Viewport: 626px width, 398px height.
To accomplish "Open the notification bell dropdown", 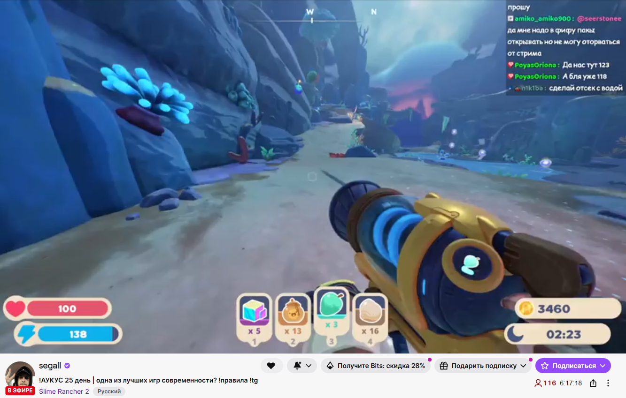I will (x=302, y=366).
